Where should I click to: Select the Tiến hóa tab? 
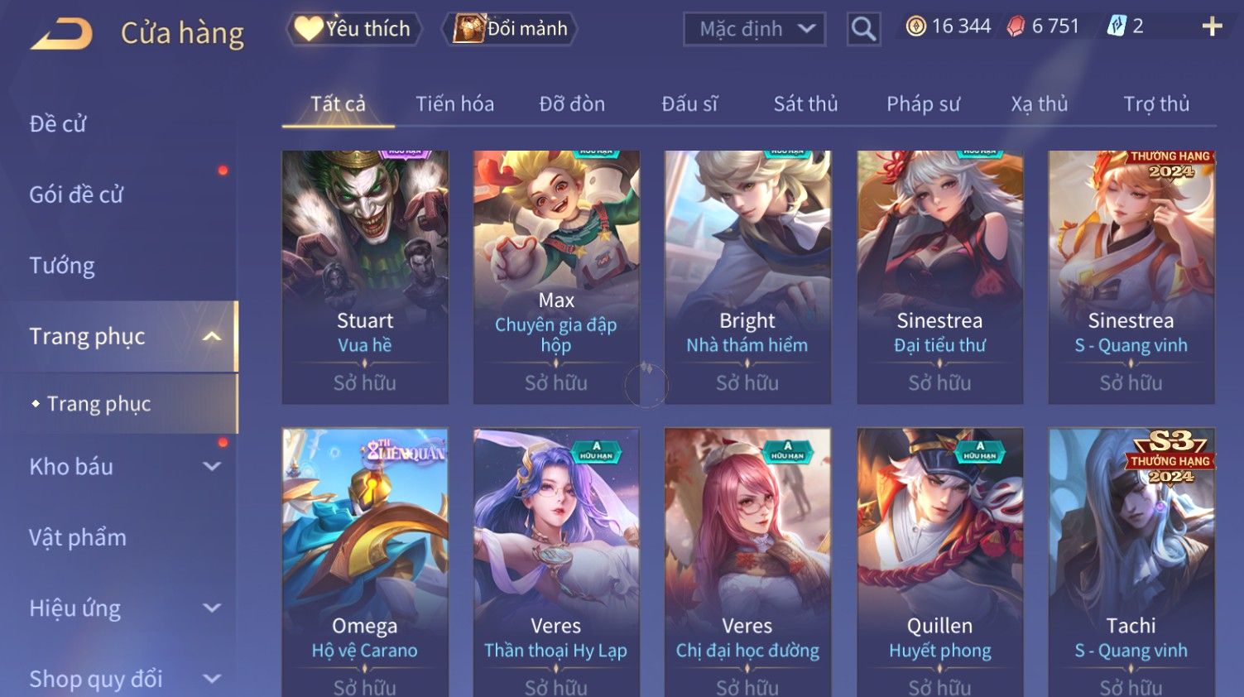454,104
